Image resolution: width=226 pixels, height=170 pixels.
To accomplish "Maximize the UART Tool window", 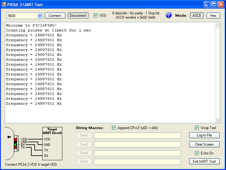I will click(214, 5).
